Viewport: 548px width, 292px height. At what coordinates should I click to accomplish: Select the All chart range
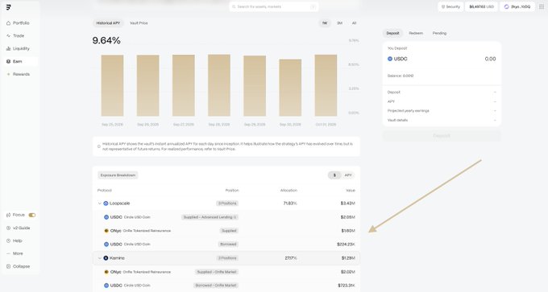354,23
